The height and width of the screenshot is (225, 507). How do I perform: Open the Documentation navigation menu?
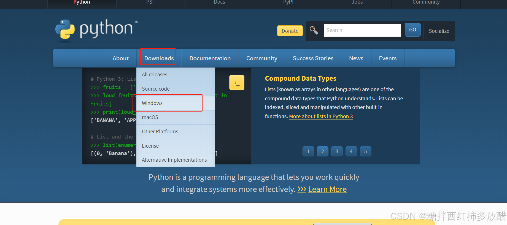click(210, 58)
